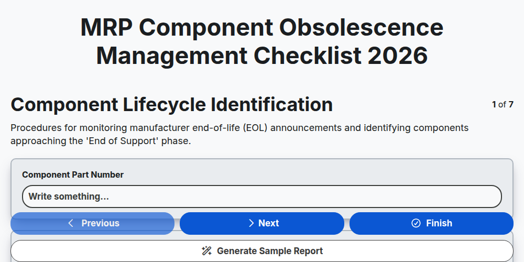Click the circled checkmark icon on Finish
The height and width of the screenshot is (262, 524).
(x=416, y=223)
